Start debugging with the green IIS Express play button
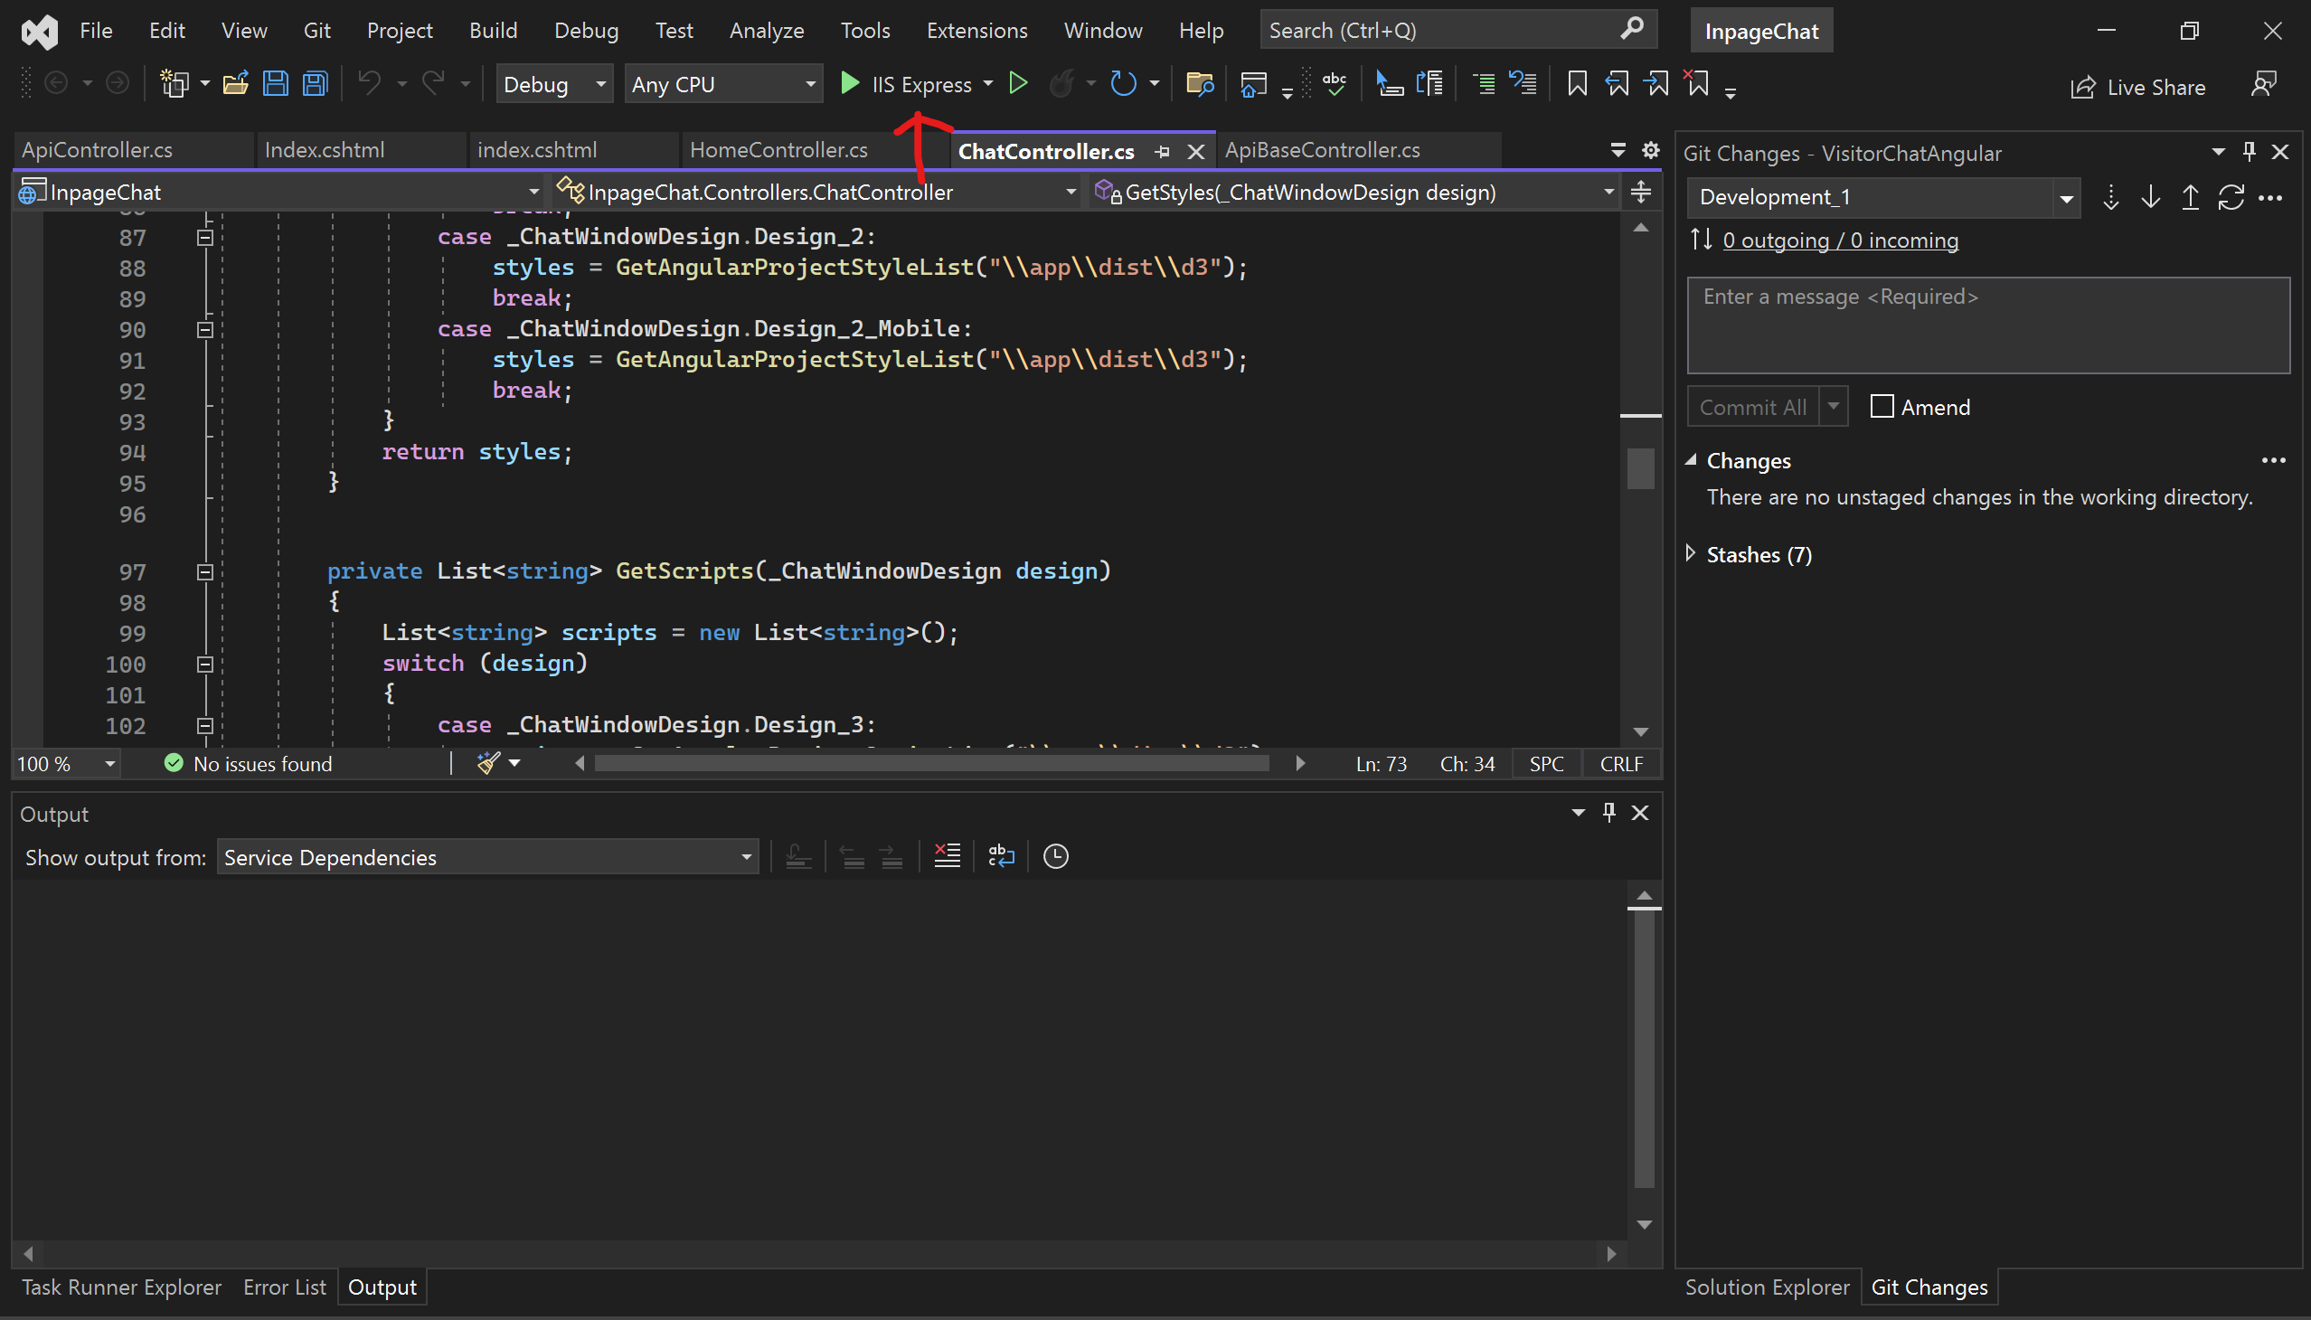The width and height of the screenshot is (2311, 1320). point(850,84)
